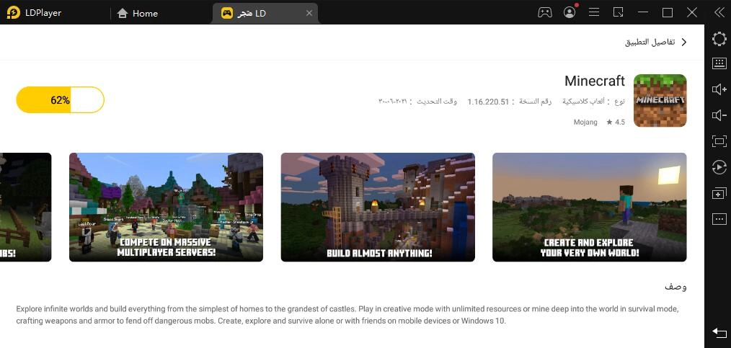Viewport: 731px width, 348px height.
Task: Open the multi-instance add window icon
Action: click(719, 193)
